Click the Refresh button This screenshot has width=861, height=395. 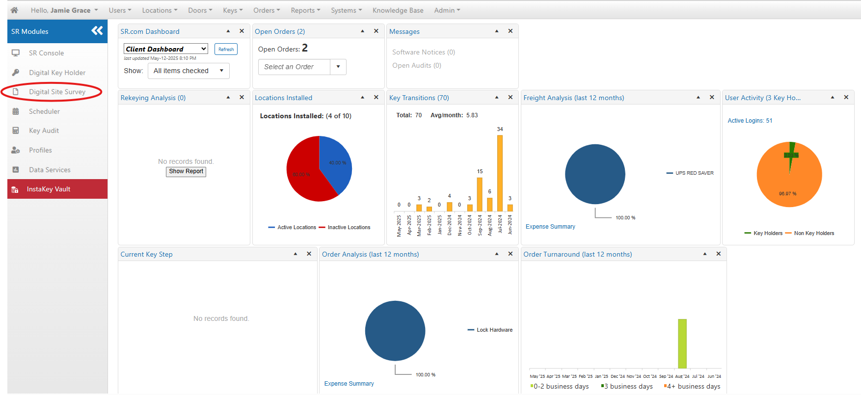(x=226, y=49)
